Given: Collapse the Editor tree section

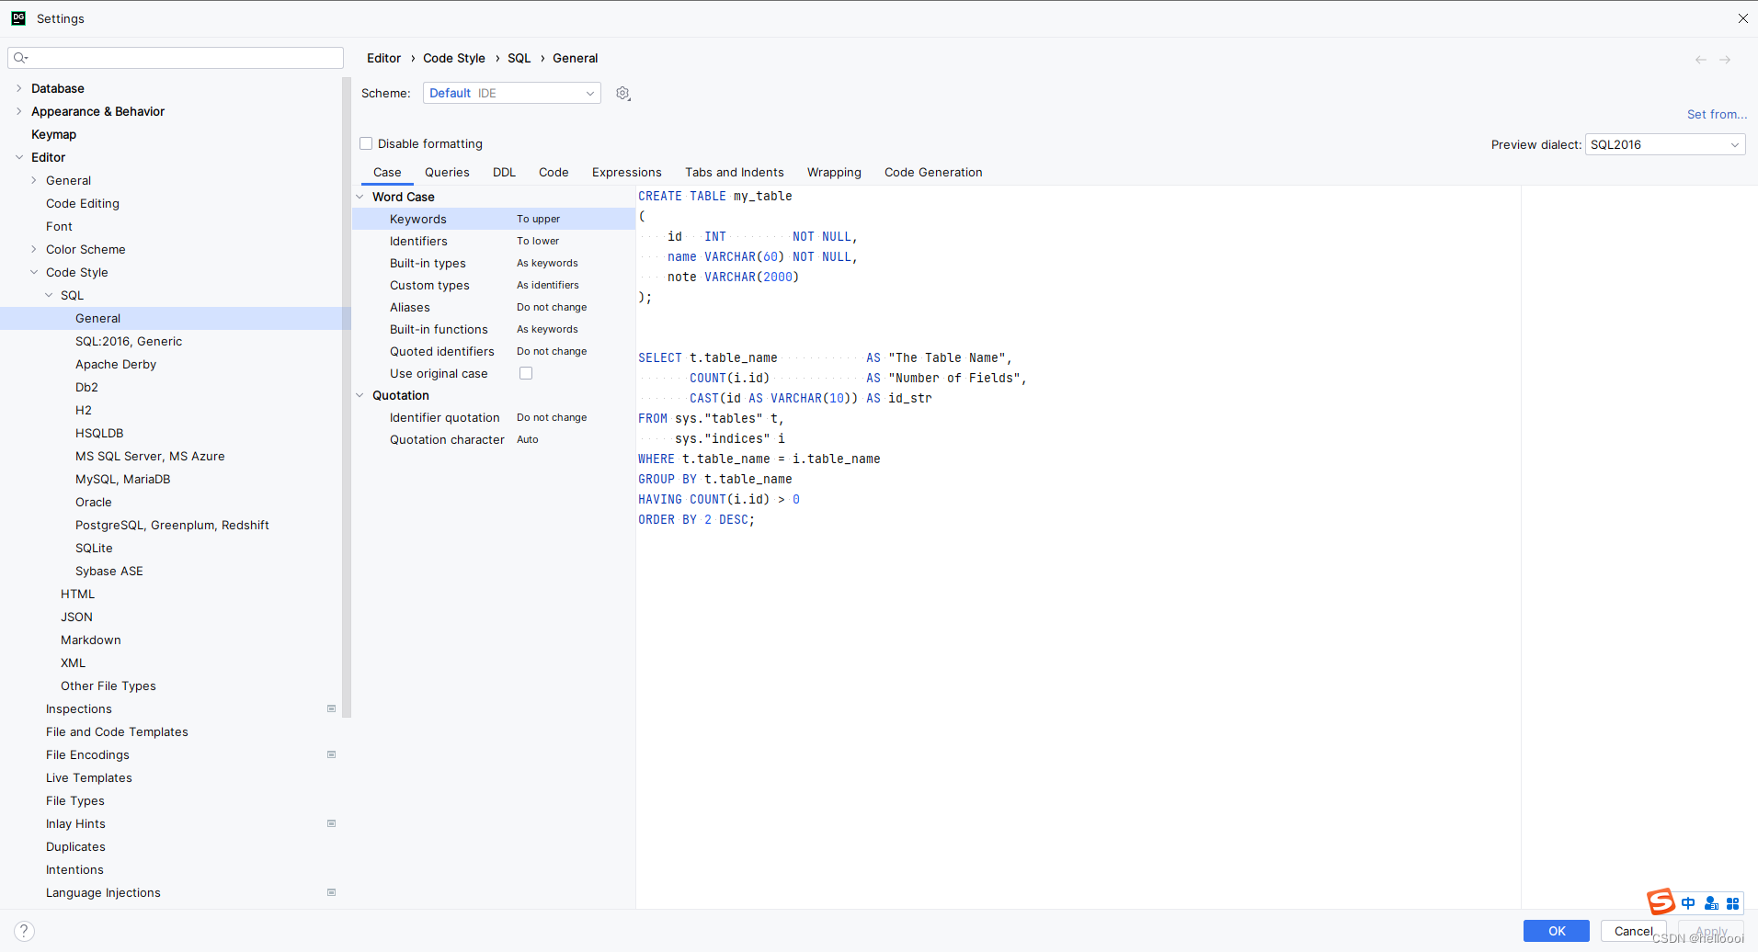Looking at the screenshot, I should [19, 157].
